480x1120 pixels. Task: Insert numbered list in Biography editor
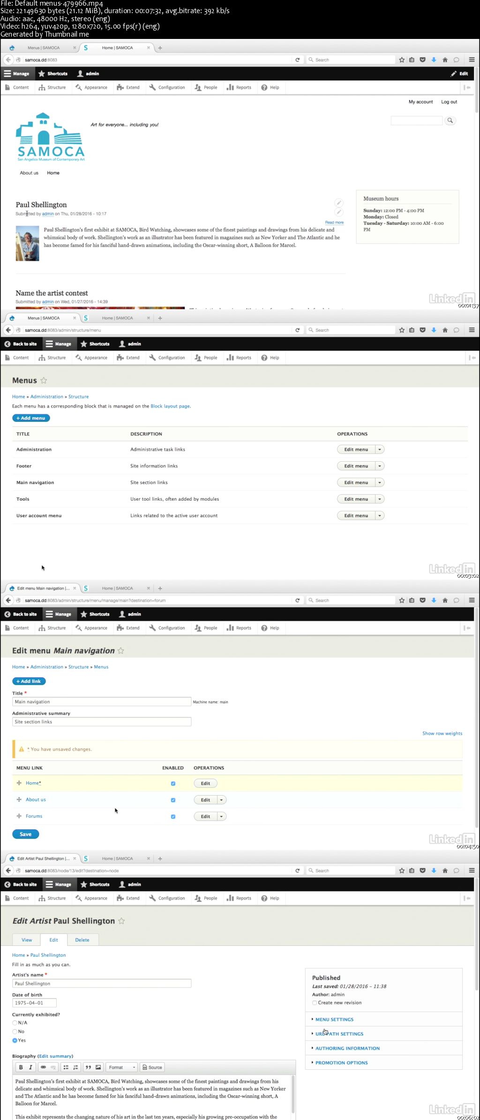point(75,1067)
